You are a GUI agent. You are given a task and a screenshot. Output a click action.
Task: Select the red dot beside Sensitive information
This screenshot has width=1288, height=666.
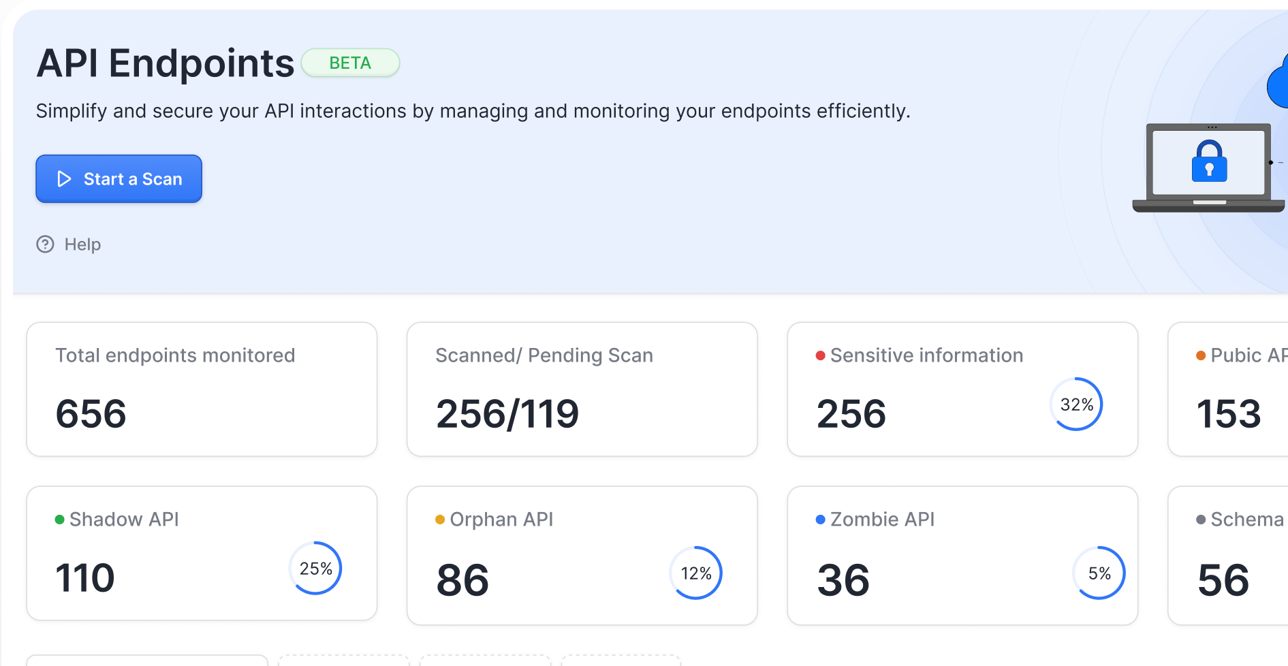pyautogui.click(x=819, y=355)
